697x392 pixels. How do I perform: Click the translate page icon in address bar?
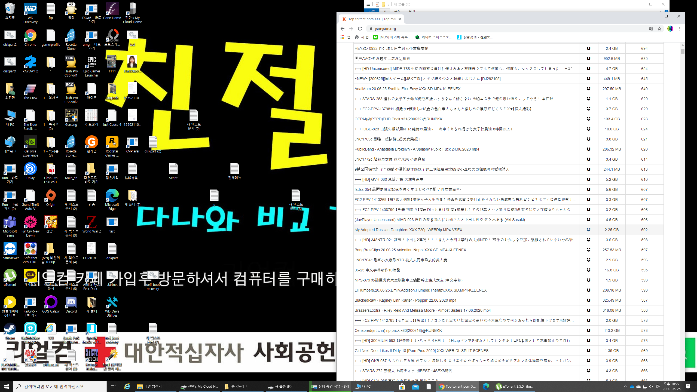pos(651,29)
